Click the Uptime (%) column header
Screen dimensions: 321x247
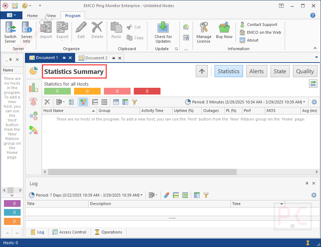(187, 111)
